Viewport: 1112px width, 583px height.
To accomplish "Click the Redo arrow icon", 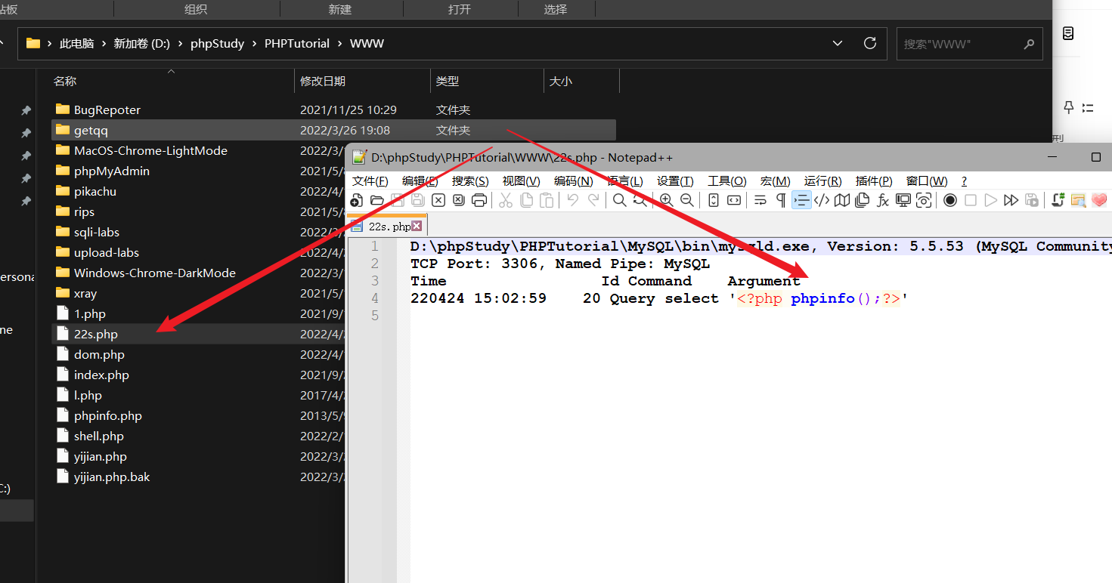I will click(x=593, y=200).
